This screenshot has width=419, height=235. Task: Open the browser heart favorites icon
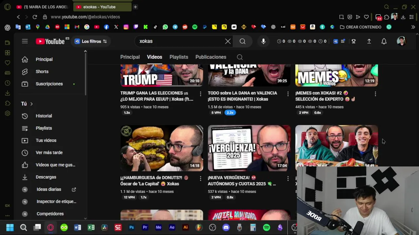click(366, 17)
